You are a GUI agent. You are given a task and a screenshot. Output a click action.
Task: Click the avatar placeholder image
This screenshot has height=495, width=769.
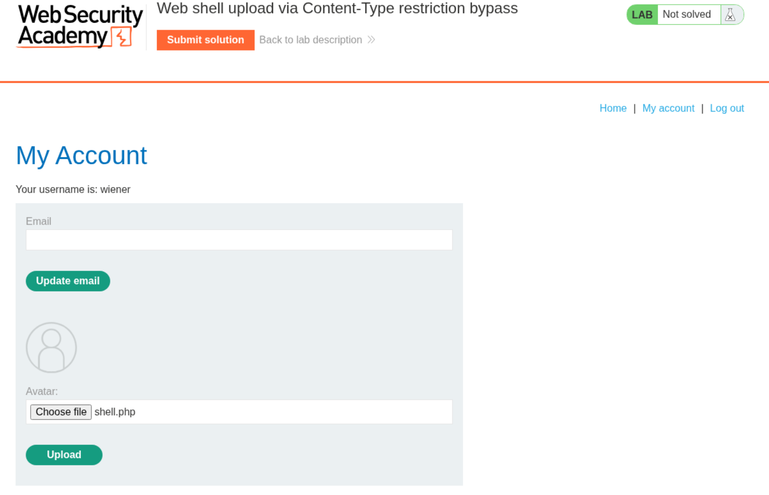coord(51,348)
